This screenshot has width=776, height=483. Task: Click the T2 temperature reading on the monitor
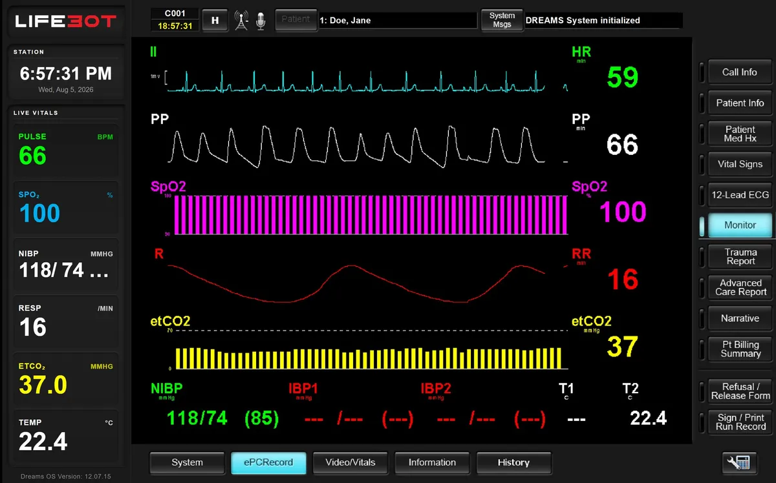pos(648,418)
